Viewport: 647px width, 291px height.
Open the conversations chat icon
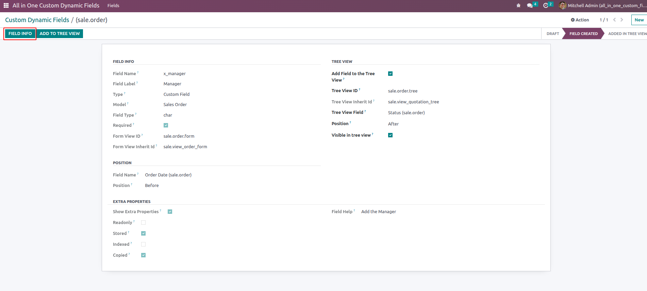[530, 5]
